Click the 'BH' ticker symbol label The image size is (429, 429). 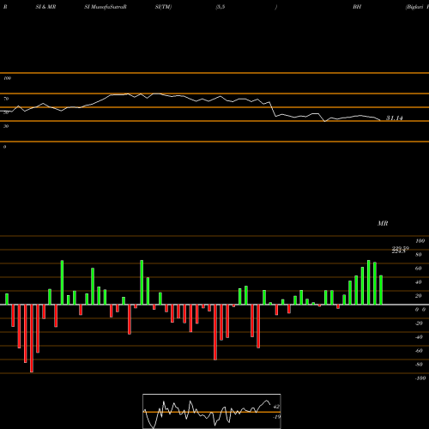357,7
